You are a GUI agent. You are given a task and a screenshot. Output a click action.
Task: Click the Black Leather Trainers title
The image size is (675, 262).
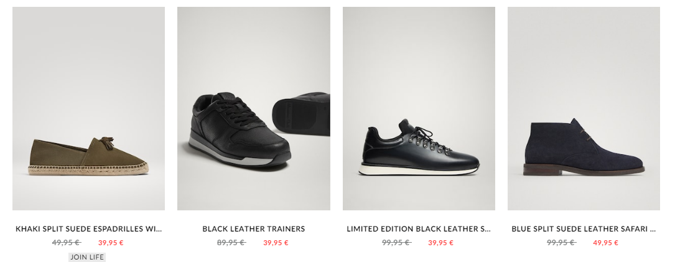tap(254, 229)
